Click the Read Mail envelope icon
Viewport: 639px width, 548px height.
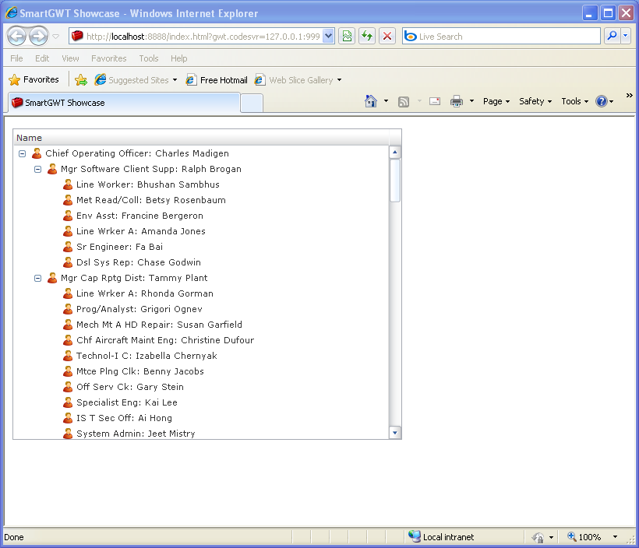click(x=435, y=101)
